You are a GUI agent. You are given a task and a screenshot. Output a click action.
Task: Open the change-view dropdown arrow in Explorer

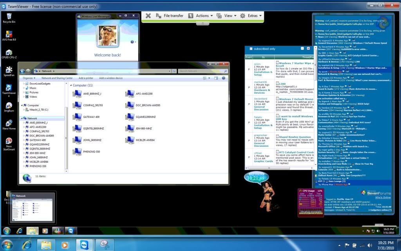click(x=209, y=78)
